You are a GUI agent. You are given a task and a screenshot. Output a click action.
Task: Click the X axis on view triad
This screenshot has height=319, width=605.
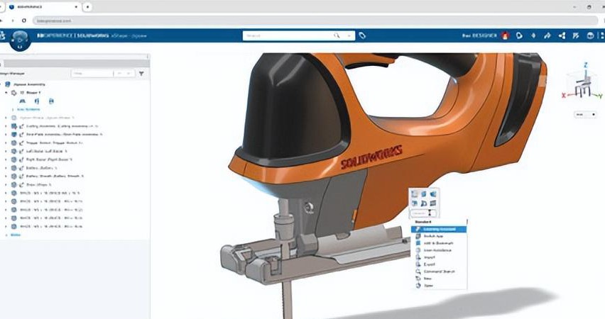[563, 95]
